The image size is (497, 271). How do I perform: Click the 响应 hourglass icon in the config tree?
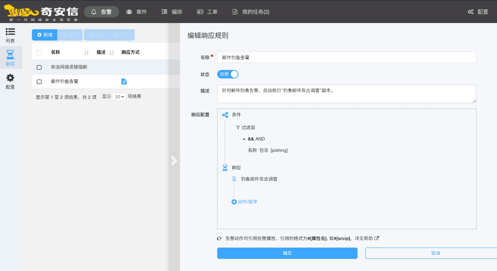(225, 168)
